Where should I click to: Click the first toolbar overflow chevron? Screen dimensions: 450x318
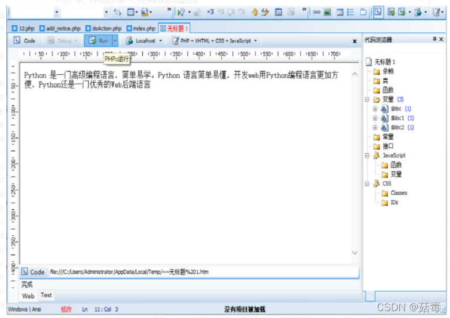[169, 9]
